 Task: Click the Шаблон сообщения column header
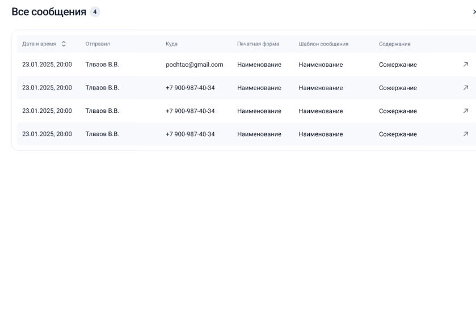point(323,44)
